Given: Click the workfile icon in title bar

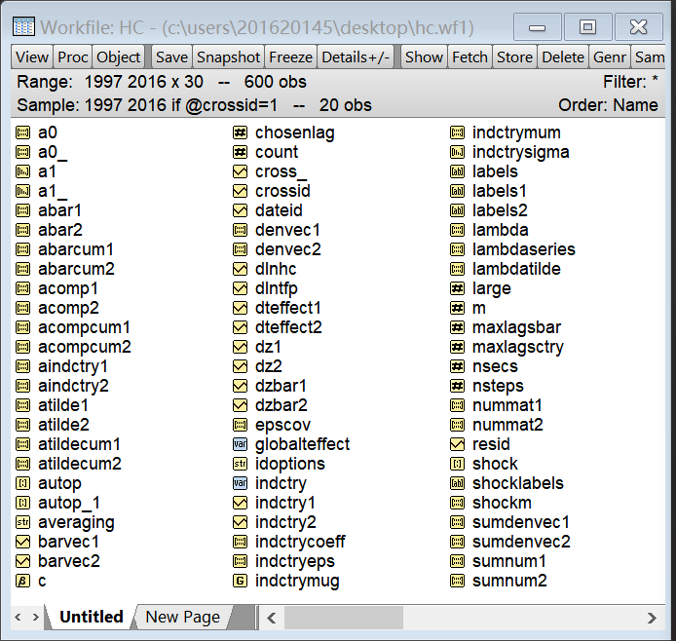Looking at the screenshot, I should point(23,26).
